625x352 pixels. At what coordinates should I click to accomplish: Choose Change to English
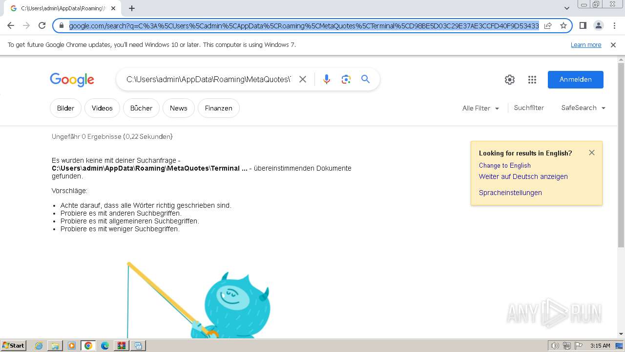click(x=504, y=165)
